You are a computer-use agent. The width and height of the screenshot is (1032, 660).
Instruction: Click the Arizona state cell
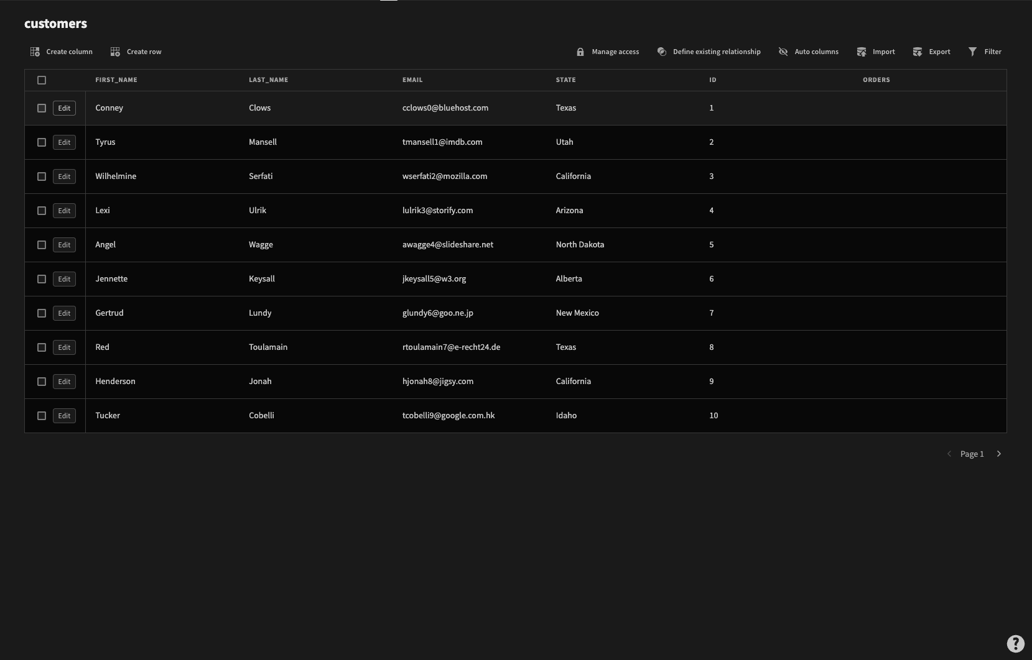(569, 210)
